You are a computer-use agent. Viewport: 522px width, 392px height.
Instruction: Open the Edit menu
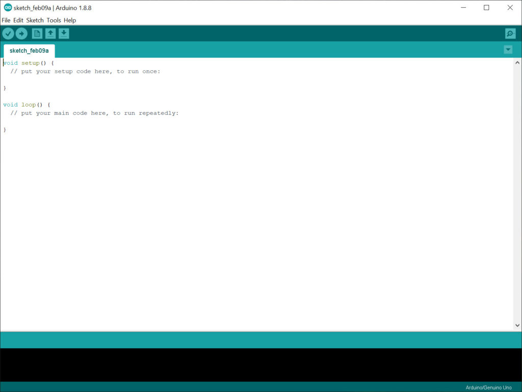click(18, 20)
